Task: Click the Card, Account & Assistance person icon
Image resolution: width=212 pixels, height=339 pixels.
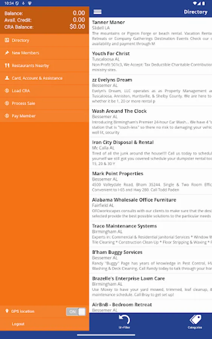Action: [7, 78]
